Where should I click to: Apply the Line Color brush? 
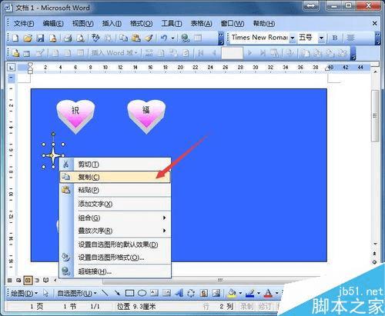click(250, 293)
